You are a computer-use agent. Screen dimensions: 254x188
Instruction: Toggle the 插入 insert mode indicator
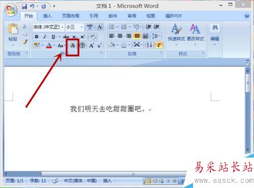(x=107, y=181)
